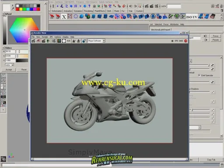Open the sel field dropdown in status line

pyautogui.click(x=164, y=6)
